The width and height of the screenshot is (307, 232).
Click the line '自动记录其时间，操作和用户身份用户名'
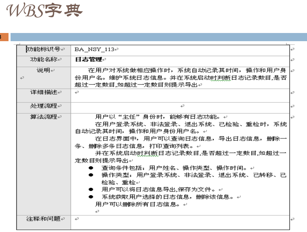(x=137, y=131)
